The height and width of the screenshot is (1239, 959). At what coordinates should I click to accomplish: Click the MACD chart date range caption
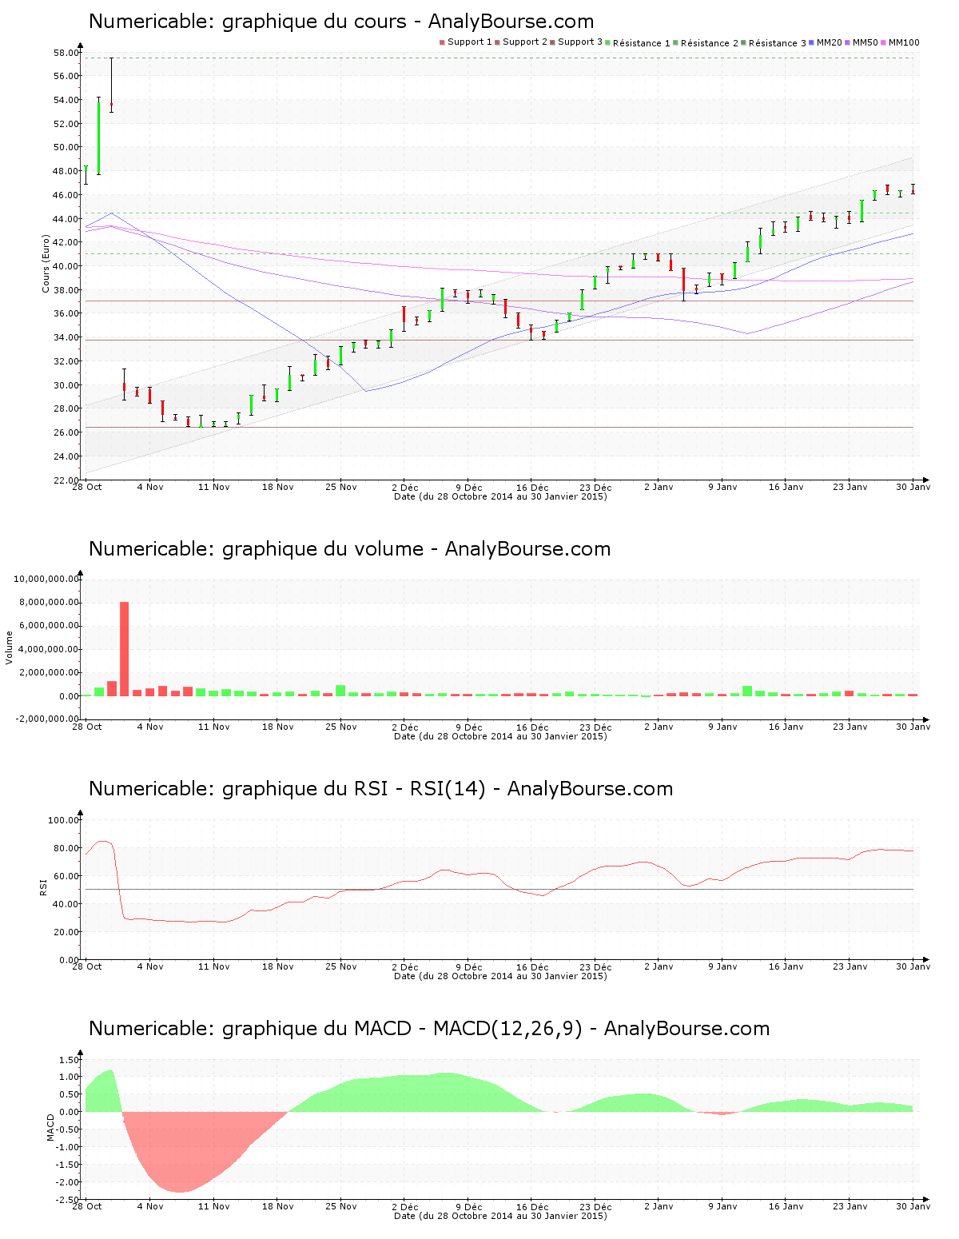click(500, 1216)
